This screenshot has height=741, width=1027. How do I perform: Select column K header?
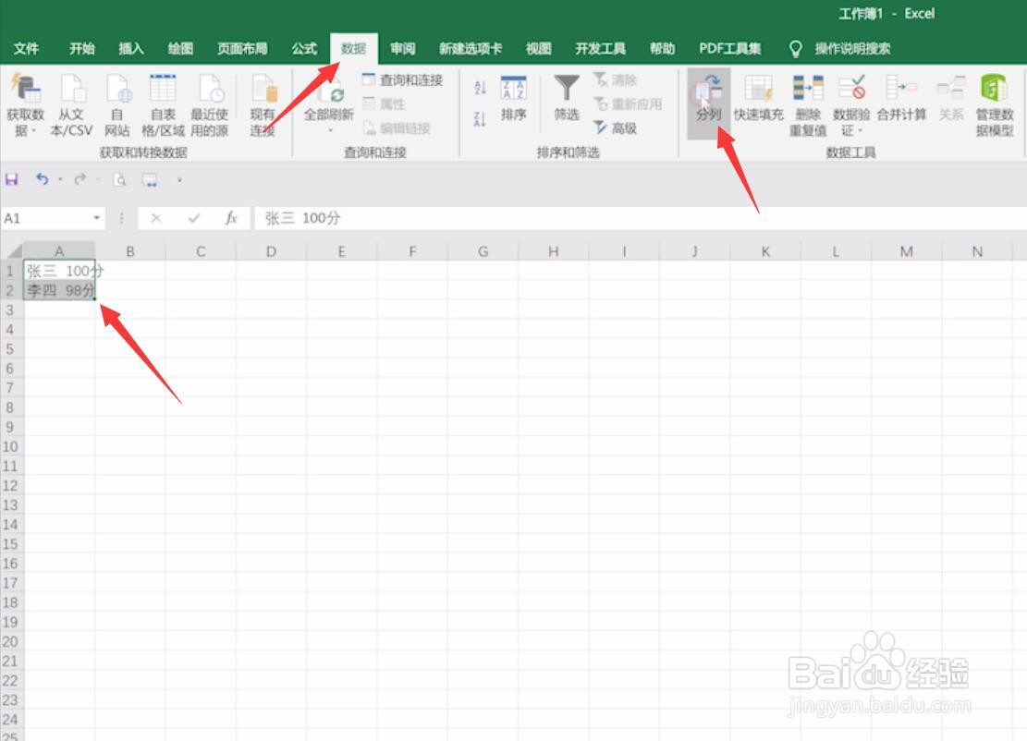pyautogui.click(x=765, y=251)
